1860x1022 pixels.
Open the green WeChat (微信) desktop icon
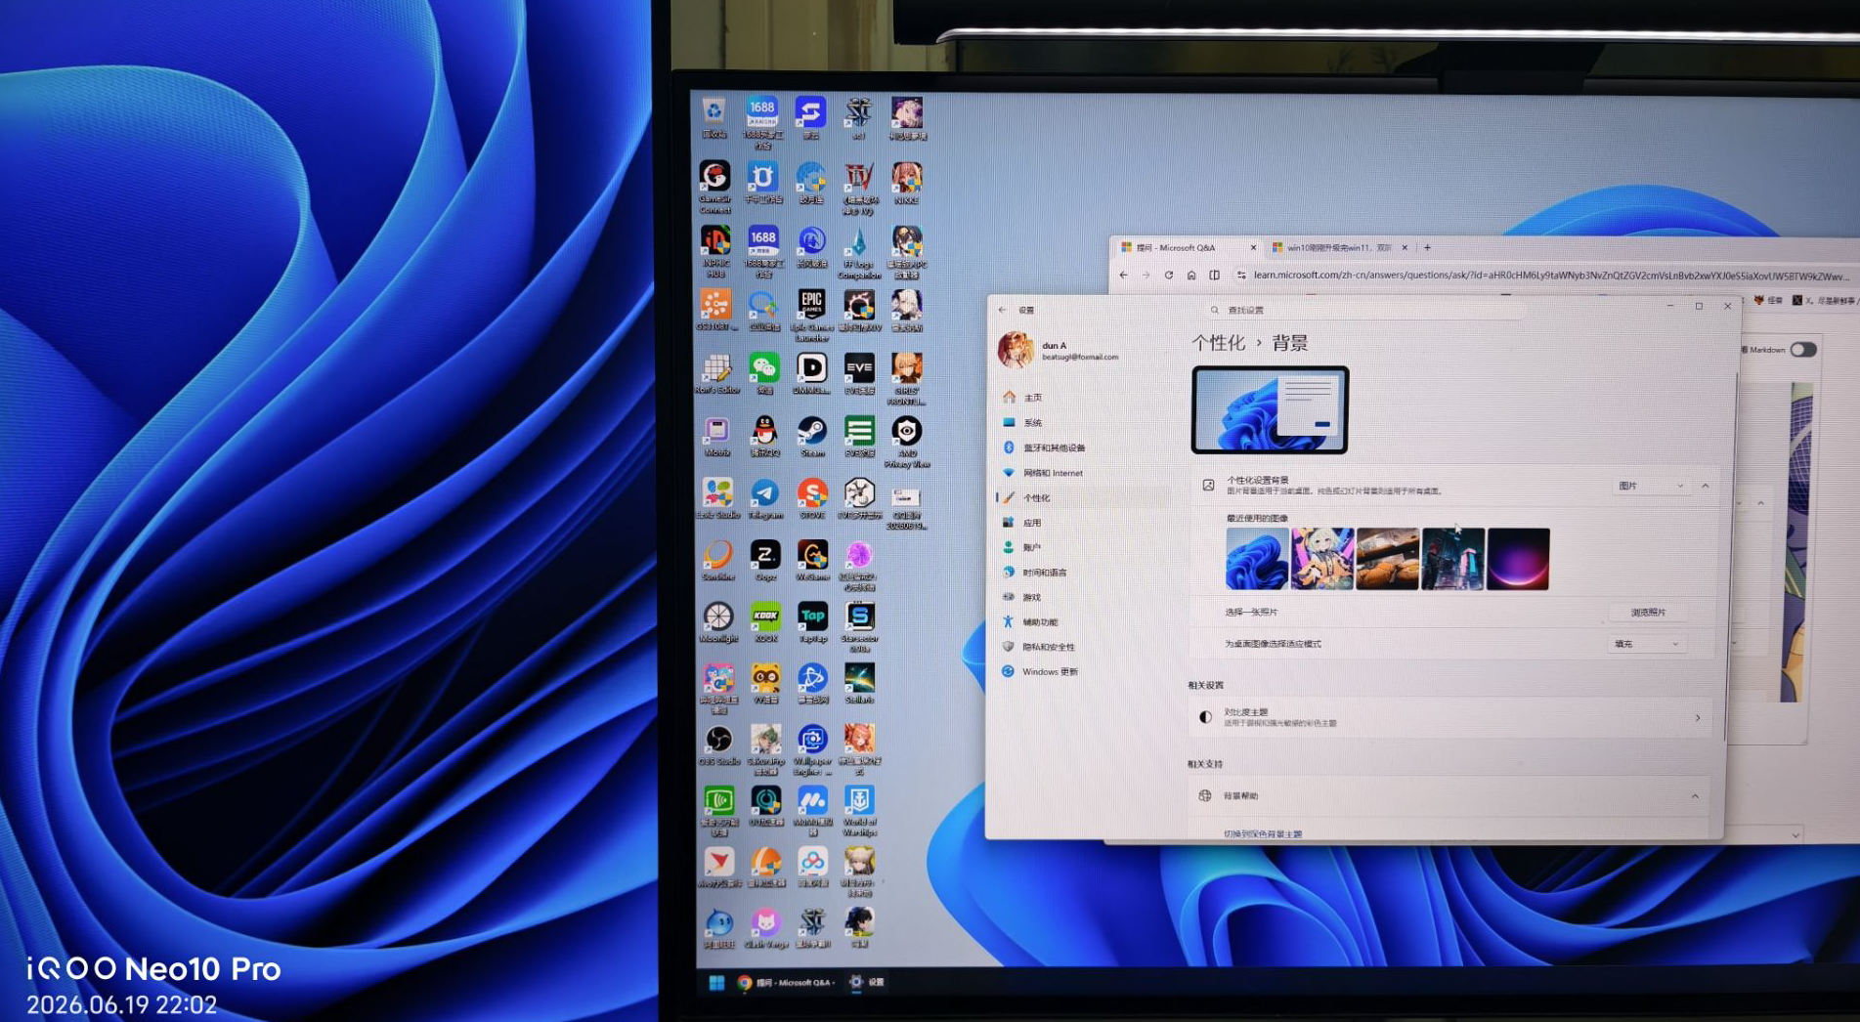pos(764,372)
